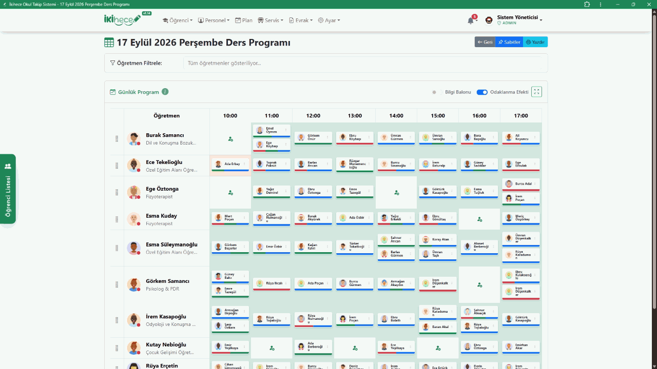Expand the Personel menu
Screen dimensions: 657x369
(214, 20)
